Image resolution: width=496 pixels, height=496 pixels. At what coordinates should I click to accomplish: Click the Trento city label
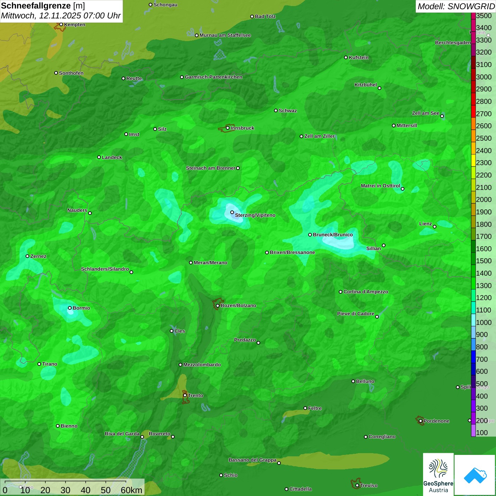195,395
